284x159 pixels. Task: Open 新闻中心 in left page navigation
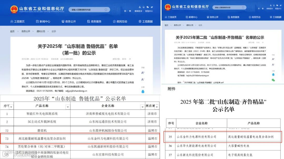click(x=43, y=21)
